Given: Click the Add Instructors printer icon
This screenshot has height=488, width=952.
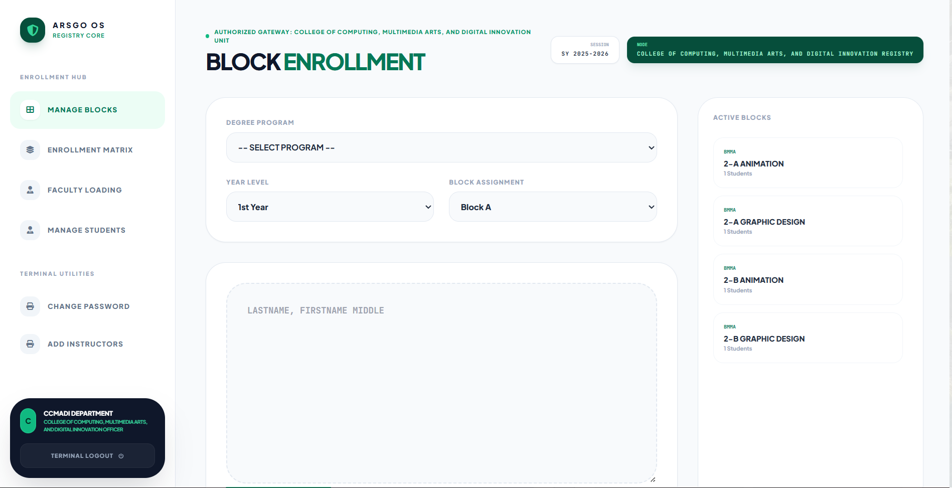Looking at the screenshot, I should (30, 344).
